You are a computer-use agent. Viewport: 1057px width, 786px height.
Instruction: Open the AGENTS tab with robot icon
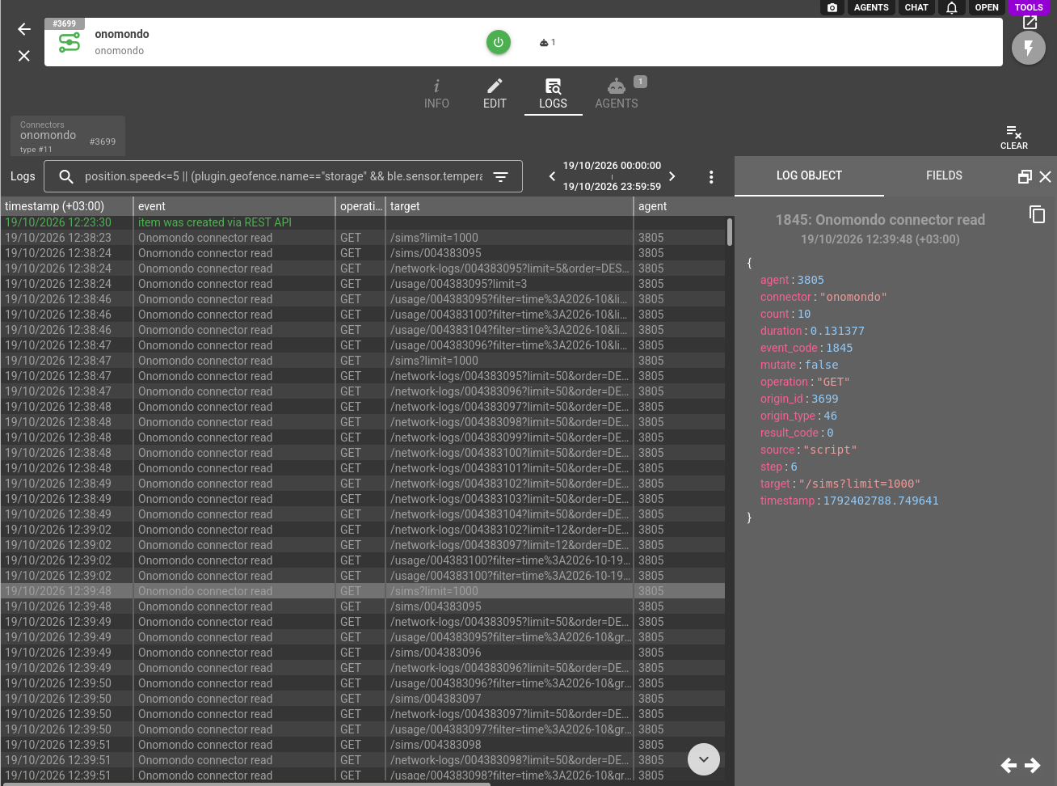click(617, 94)
